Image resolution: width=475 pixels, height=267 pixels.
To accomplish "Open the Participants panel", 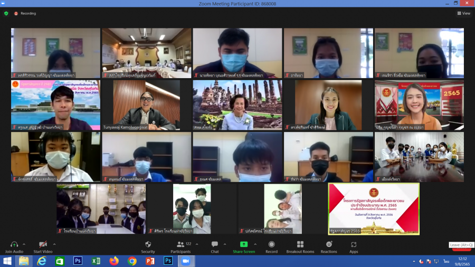I will pos(180,246).
